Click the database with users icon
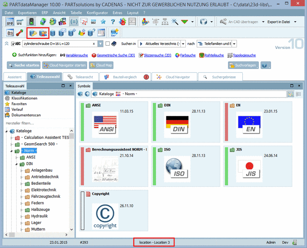 43,33
